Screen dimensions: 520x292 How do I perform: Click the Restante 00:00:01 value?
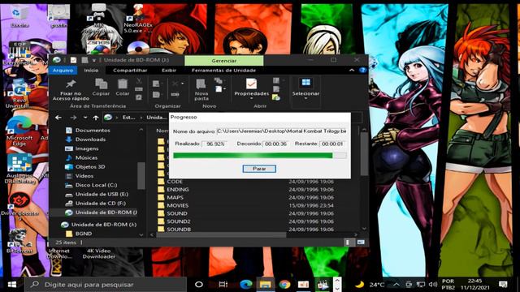[332, 144]
